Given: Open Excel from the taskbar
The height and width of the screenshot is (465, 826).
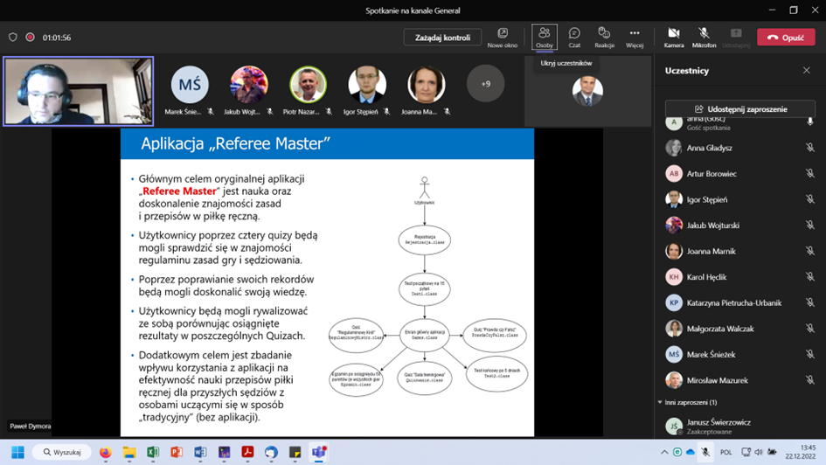Looking at the screenshot, I should 153,453.
